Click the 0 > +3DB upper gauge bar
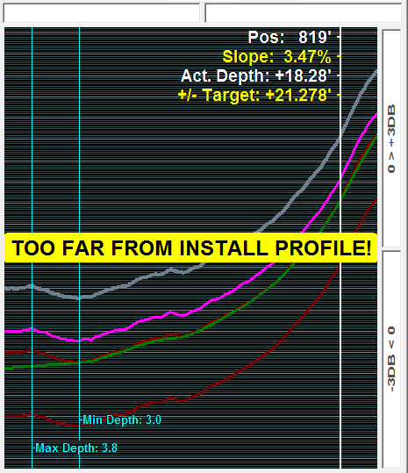This screenshot has height=473, width=408. coord(391,139)
